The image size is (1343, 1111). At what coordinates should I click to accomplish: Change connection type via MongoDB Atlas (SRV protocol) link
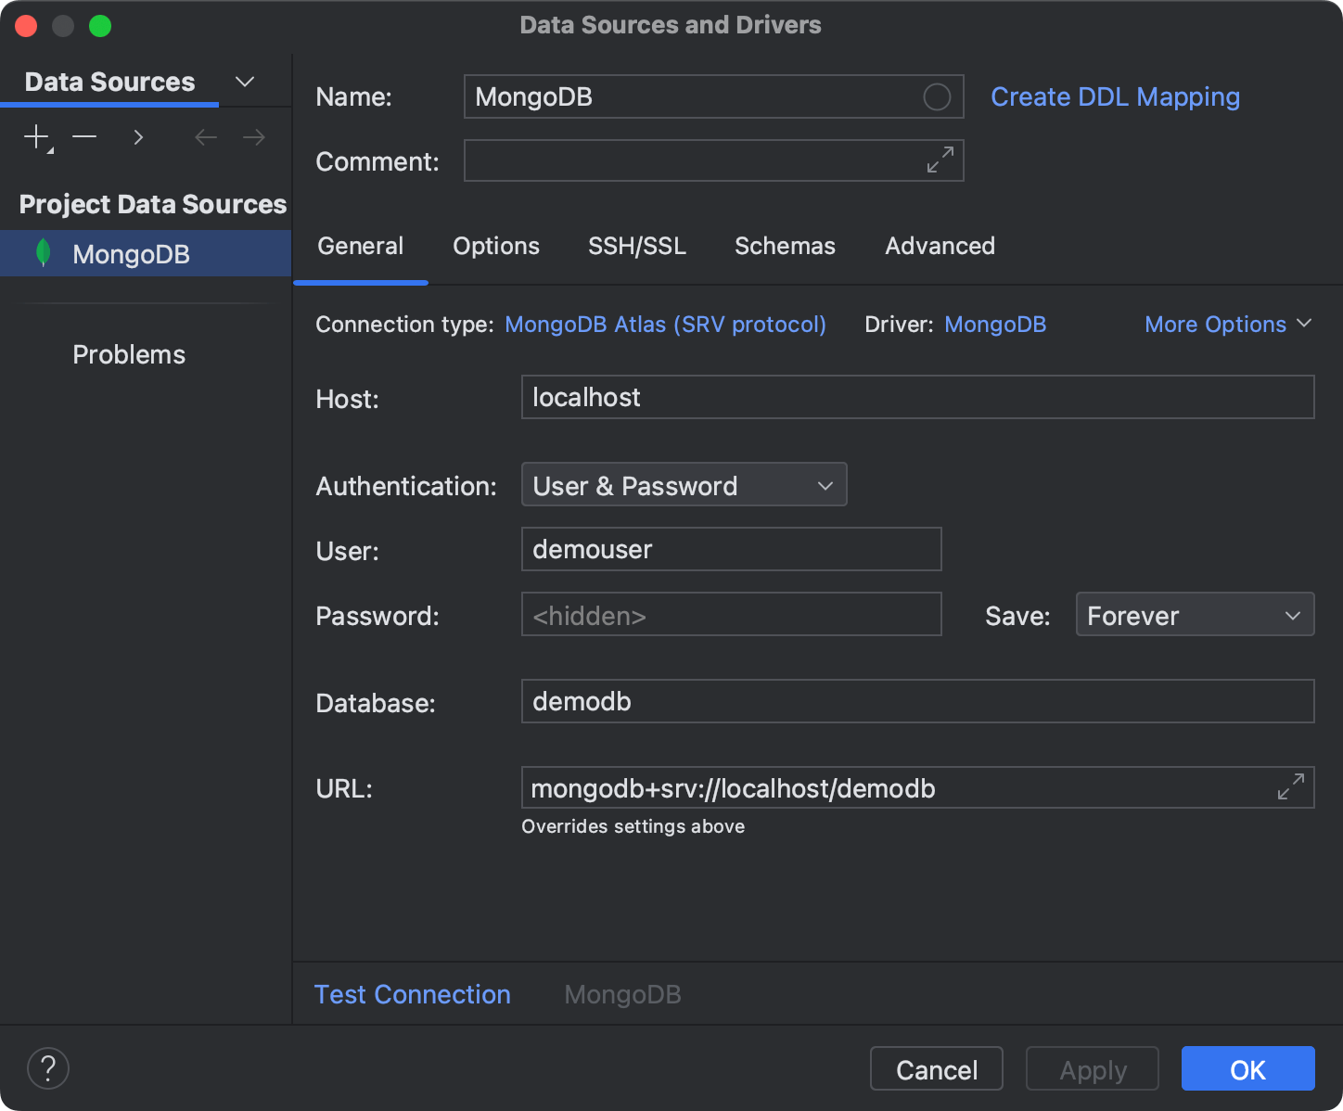(x=665, y=324)
